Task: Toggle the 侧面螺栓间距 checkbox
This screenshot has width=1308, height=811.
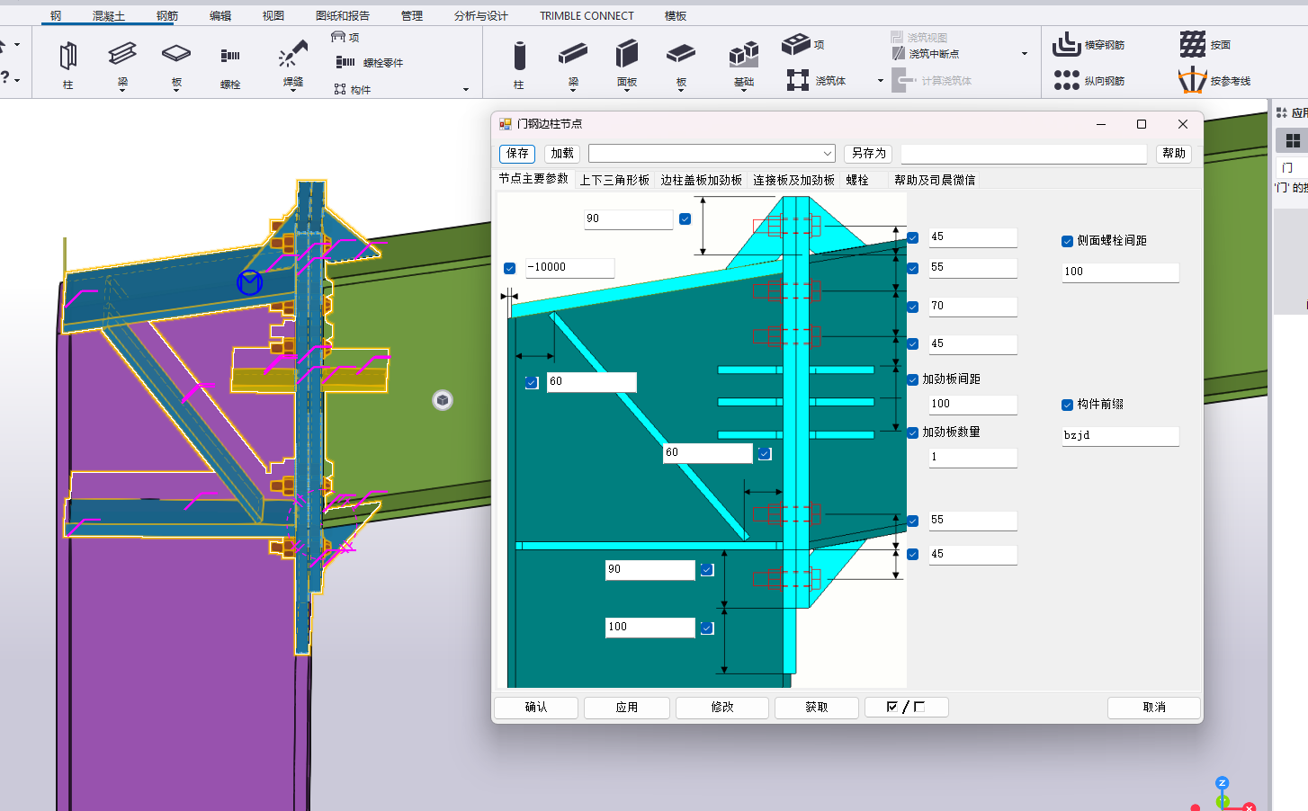Action: tap(1067, 241)
